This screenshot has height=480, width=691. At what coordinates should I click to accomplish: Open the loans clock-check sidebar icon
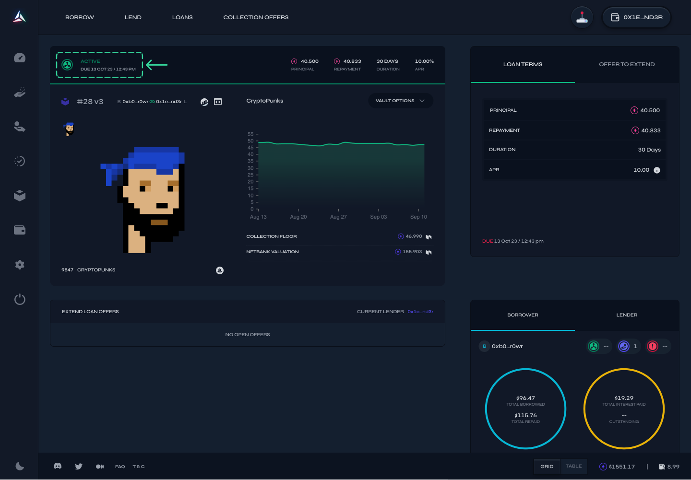click(20, 161)
